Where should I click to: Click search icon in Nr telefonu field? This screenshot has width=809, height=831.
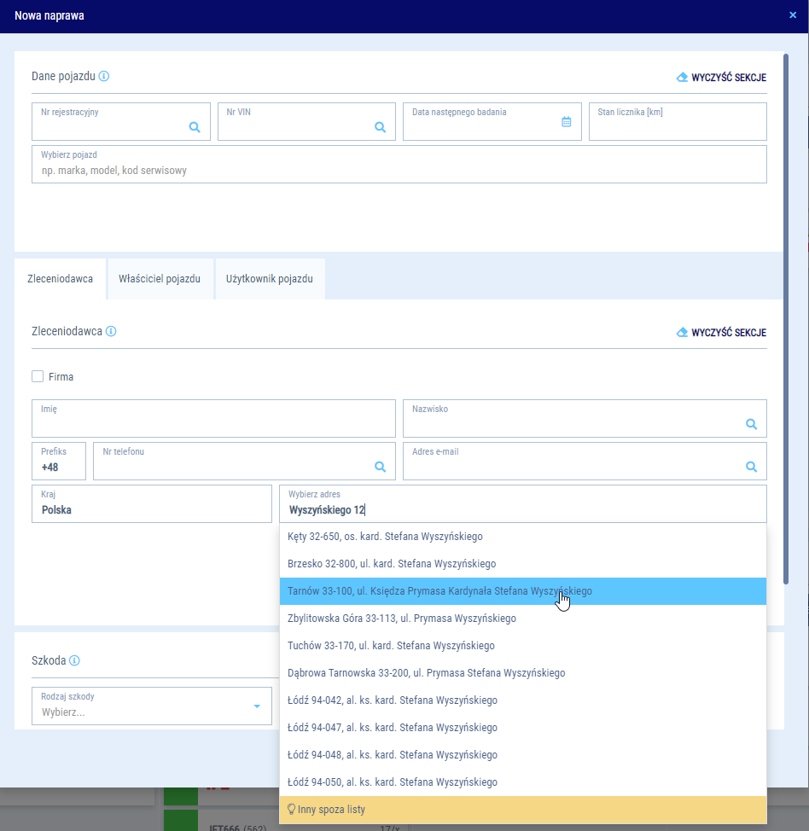(x=381, y=467)
